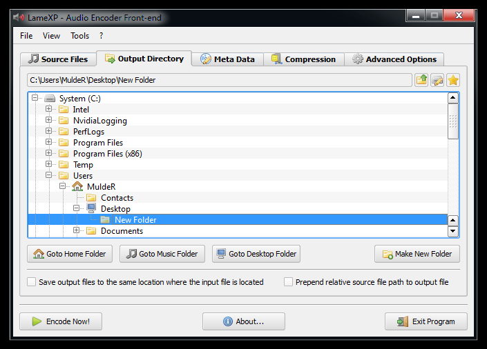The width and height of the screenshot is (487, 349).
Task: Click the edit path folder icon
Action: pos(437,80)
